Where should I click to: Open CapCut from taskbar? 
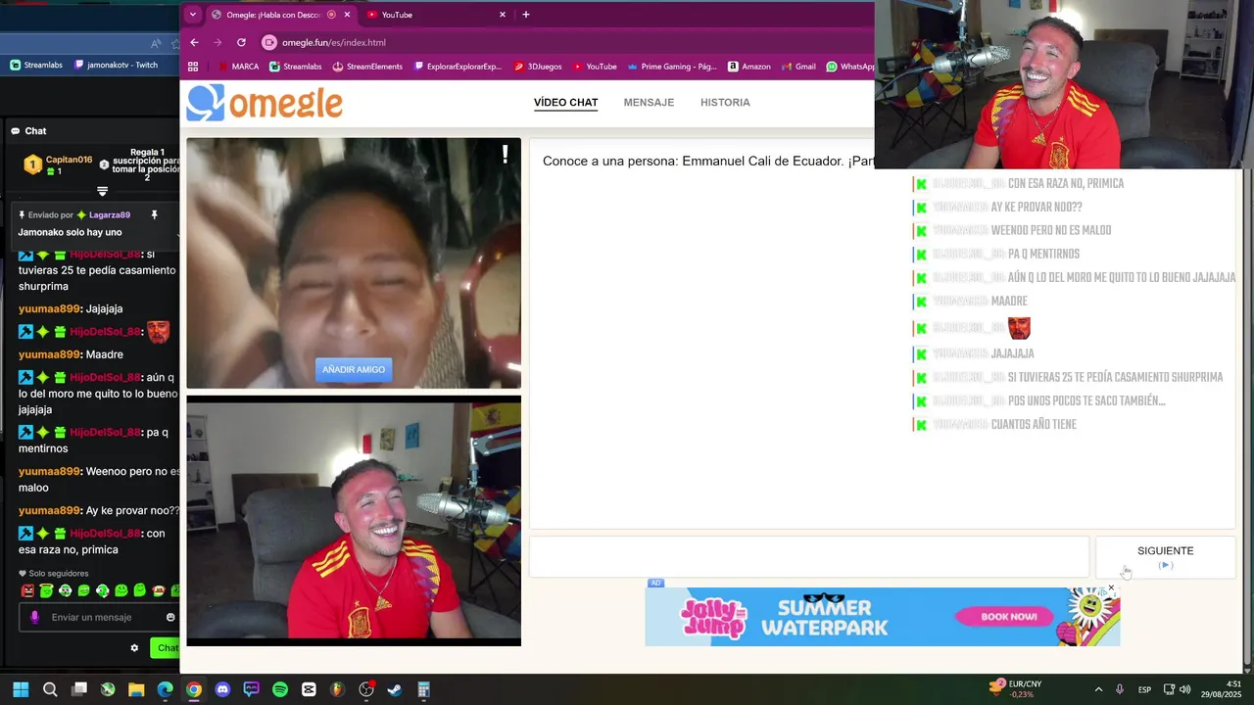pyautogui.click(x=309, y=689)
